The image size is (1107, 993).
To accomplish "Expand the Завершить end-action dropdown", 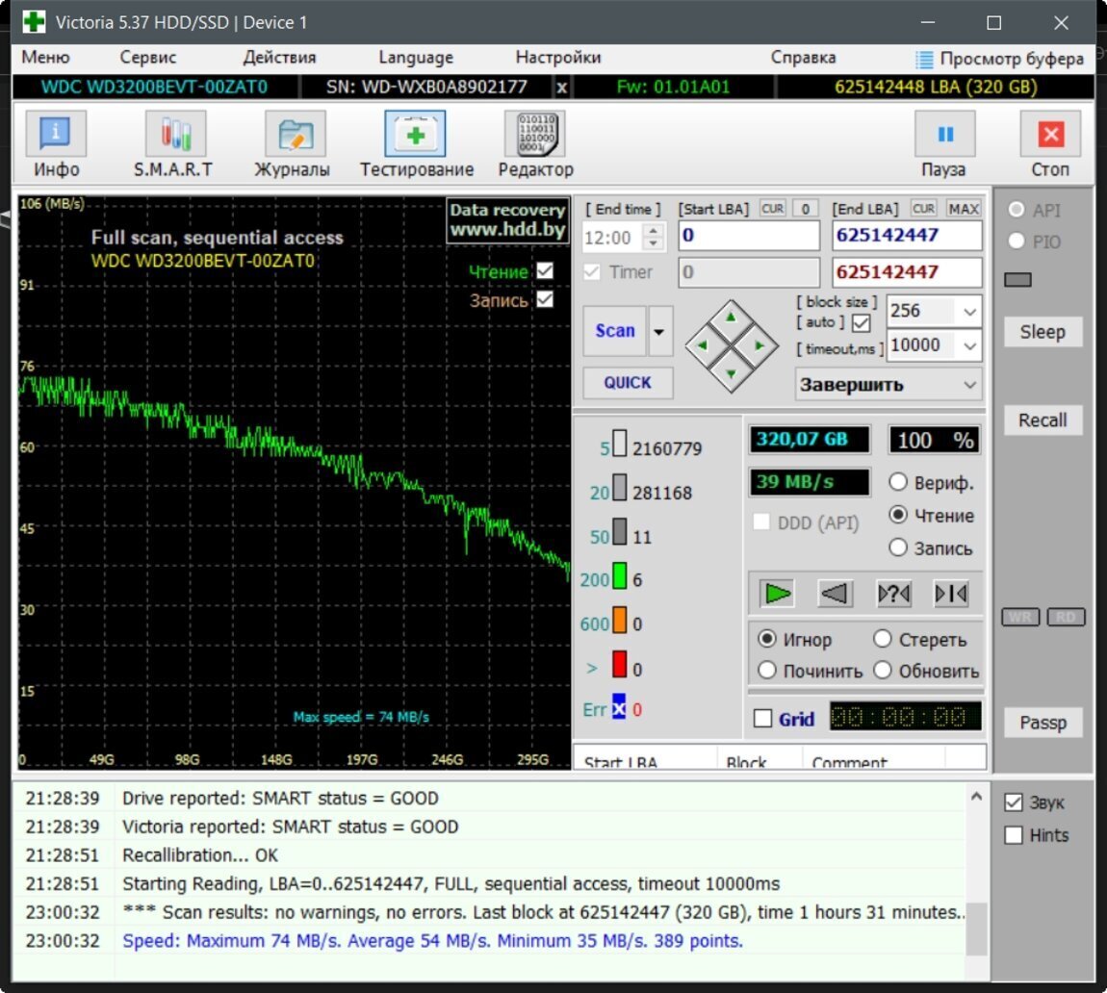I will pyautogui.click(x=968, y=385).
